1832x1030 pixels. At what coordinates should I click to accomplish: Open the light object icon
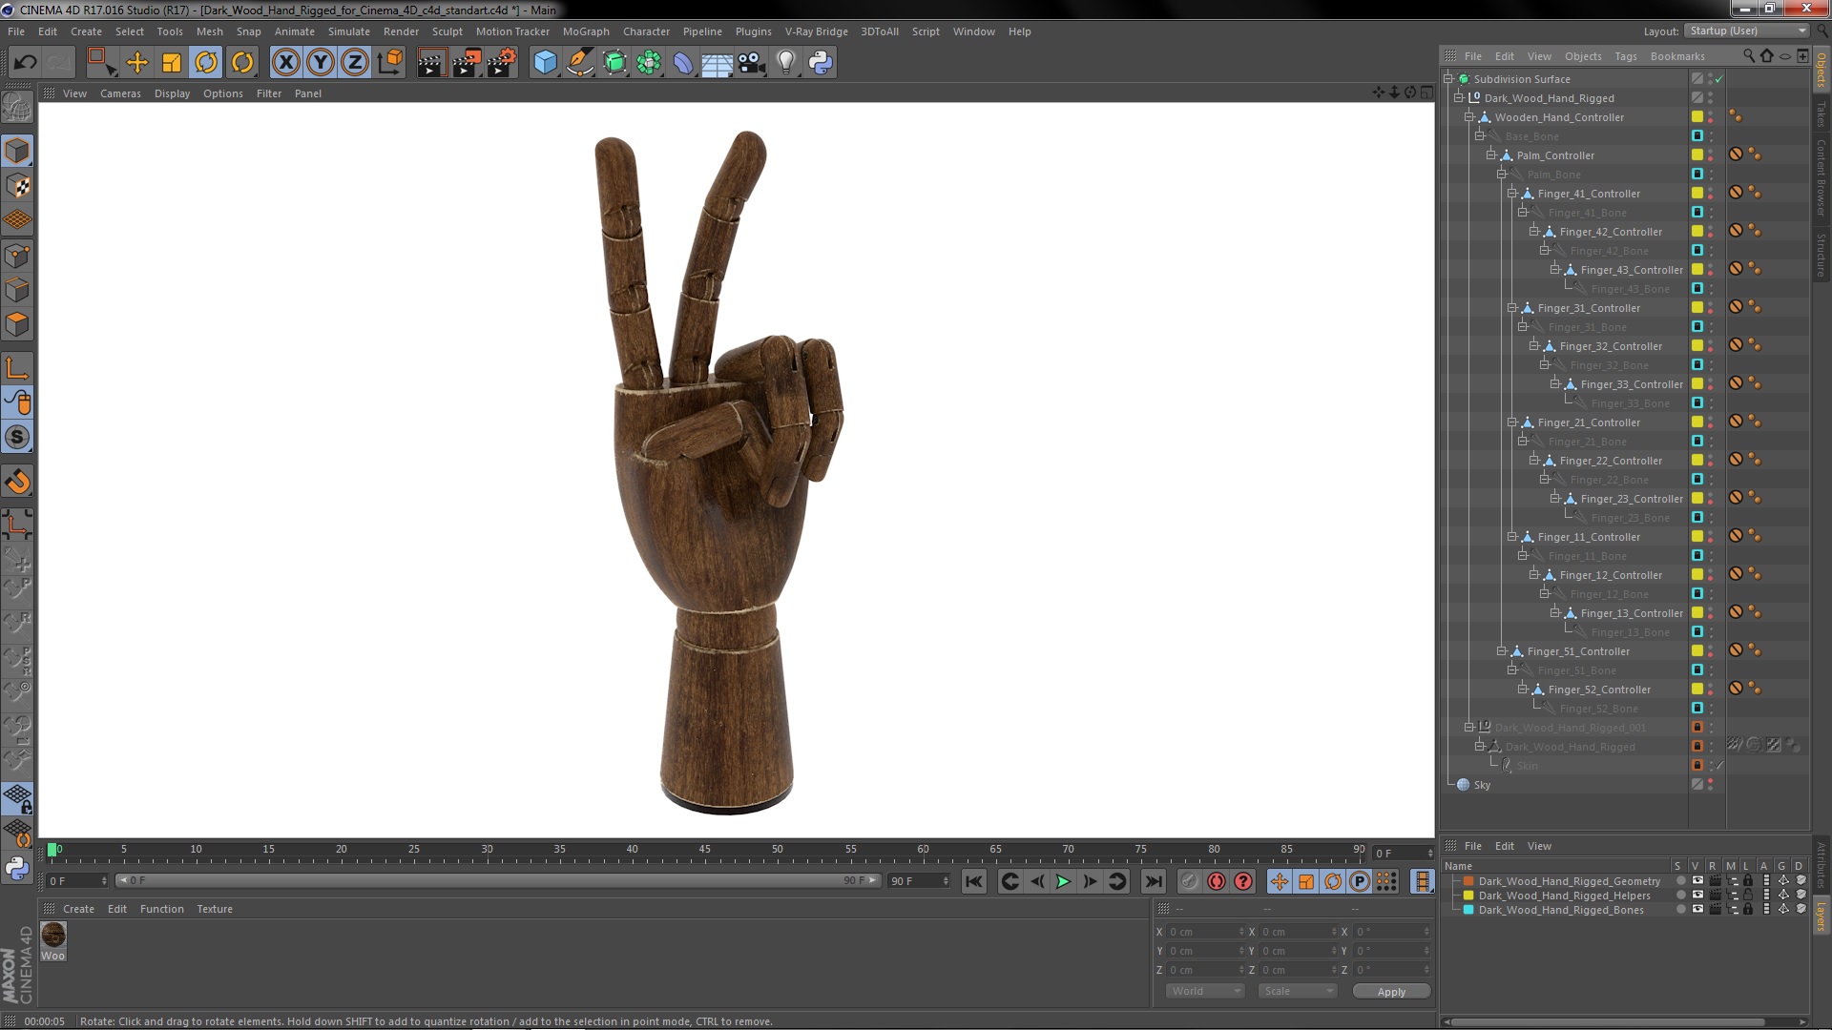[785, 63]
